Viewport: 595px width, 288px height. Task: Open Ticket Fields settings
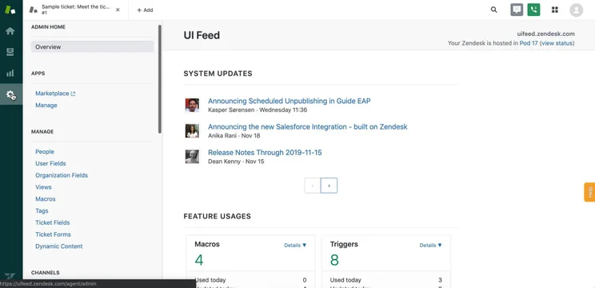pyautogui.click(x=52, y=222)
